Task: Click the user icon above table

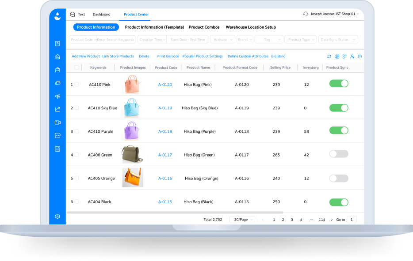Action: click(x=352, y=56)
